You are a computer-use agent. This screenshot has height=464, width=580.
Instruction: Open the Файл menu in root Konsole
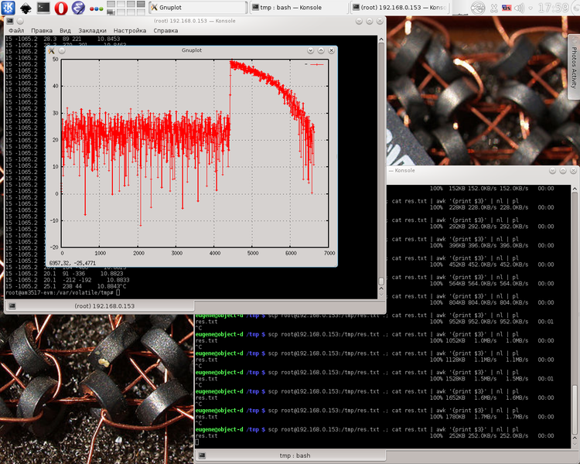point(16,30)
